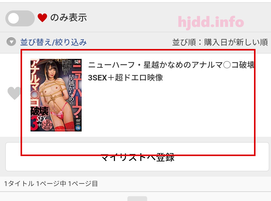
Task: Select the second title line ending 映像
Action: coord(125,78)
